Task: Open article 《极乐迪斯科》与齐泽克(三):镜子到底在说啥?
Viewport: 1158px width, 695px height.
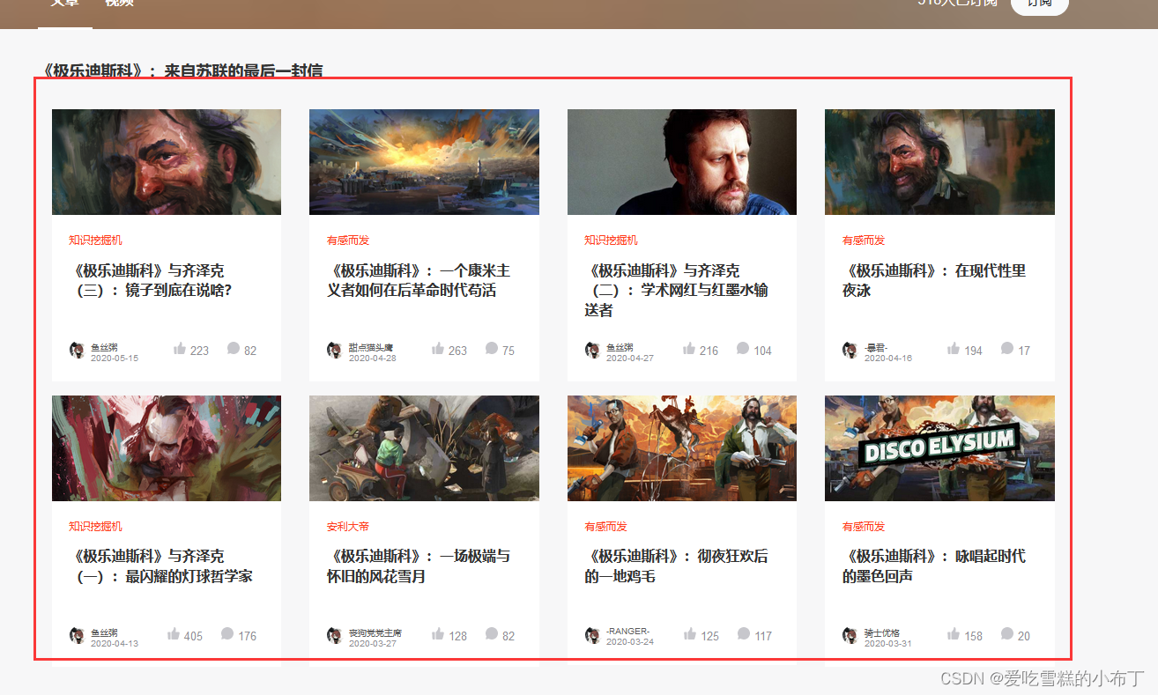Action: pyautogui.click(x=152, y=280)
